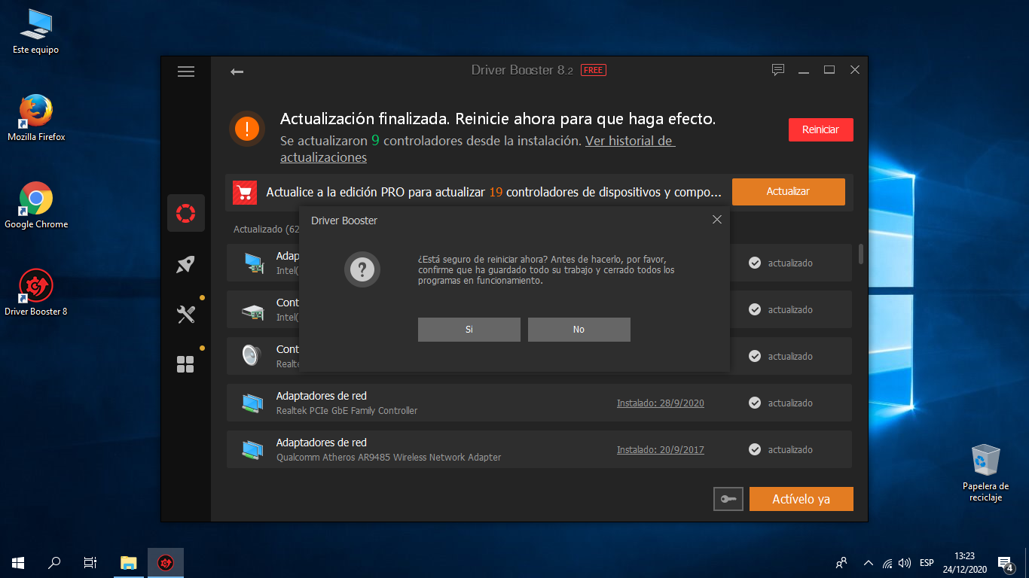Close the Driver Booster confirmation dialog
The image size is (1029, 578).
point(717,220)
